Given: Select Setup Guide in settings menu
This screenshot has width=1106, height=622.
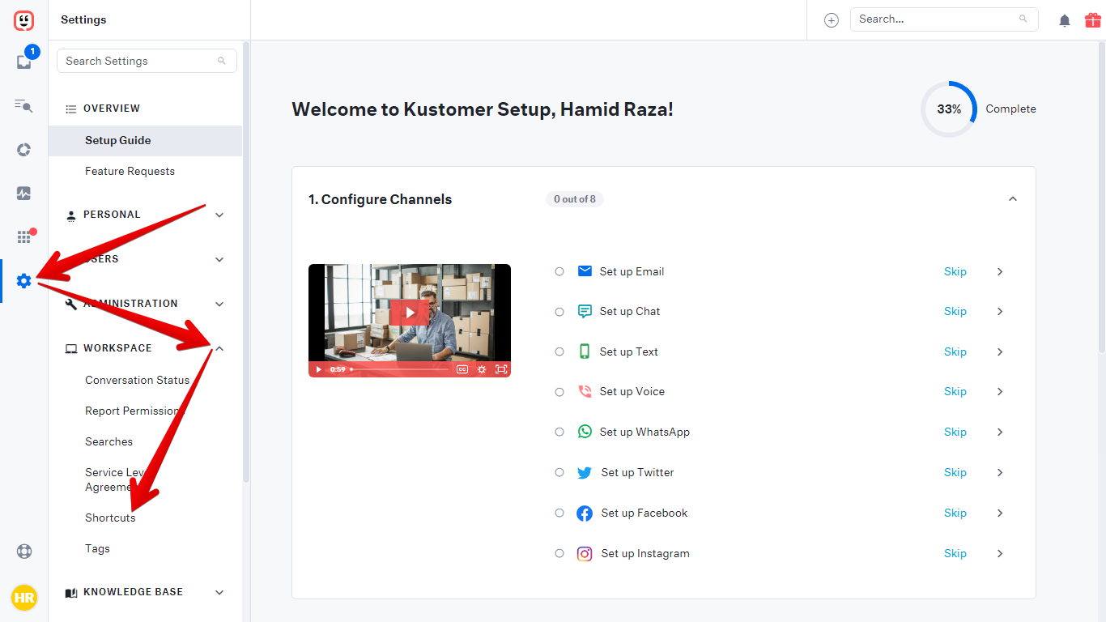Looking at the screenshot, I should coord(145,140).
